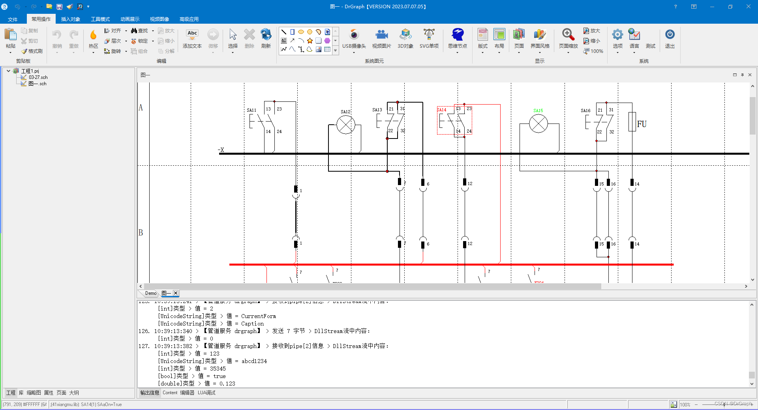Screen dimensions: 758x410
Task: Click the canvas vertical scrollbar thumb
Action: [752, 116]
